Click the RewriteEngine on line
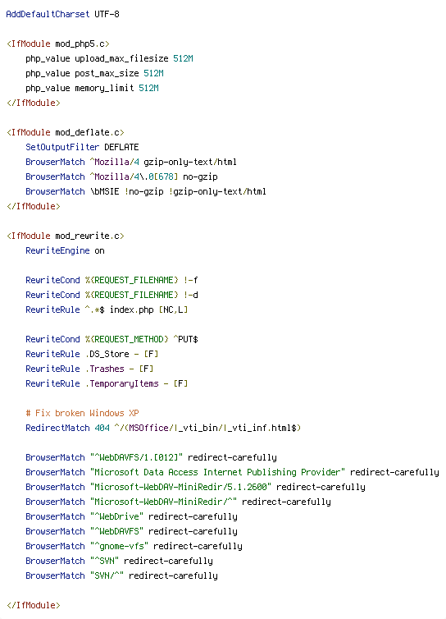Screen dimensions: 446x619 click(x=65, y=250)
